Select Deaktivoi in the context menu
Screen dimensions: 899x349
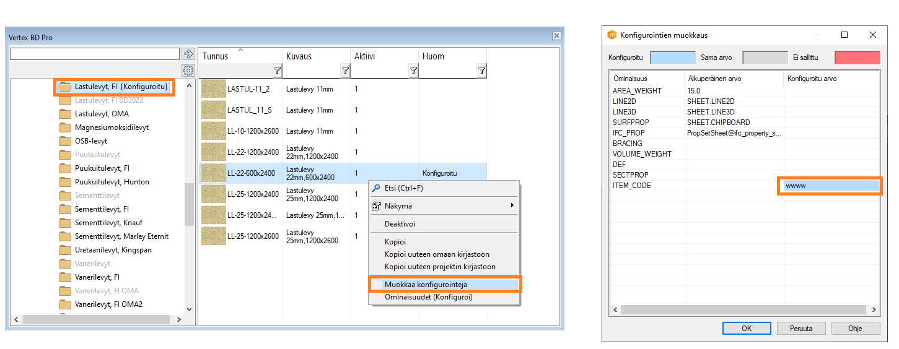point(400,223)
